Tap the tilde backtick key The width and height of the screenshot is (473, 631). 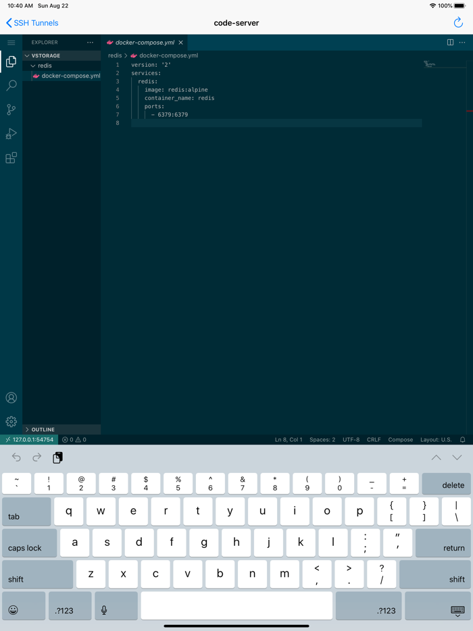pos(16,483)
